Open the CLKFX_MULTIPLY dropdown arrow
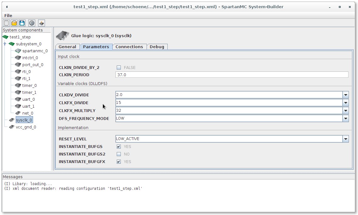Screen dimensions: 358x215 point(346,110)
